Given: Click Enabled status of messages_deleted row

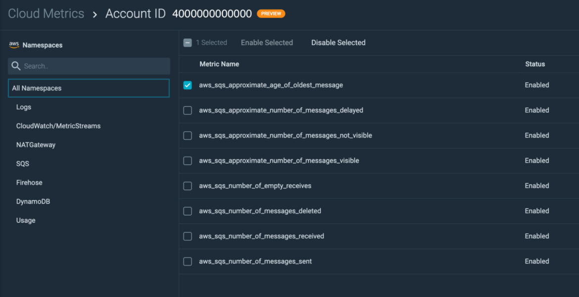Looking at the screenshot, I should 537,211.
